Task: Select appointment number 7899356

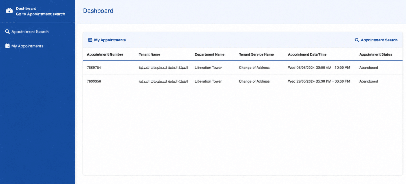Action: [x=94, y=81]
